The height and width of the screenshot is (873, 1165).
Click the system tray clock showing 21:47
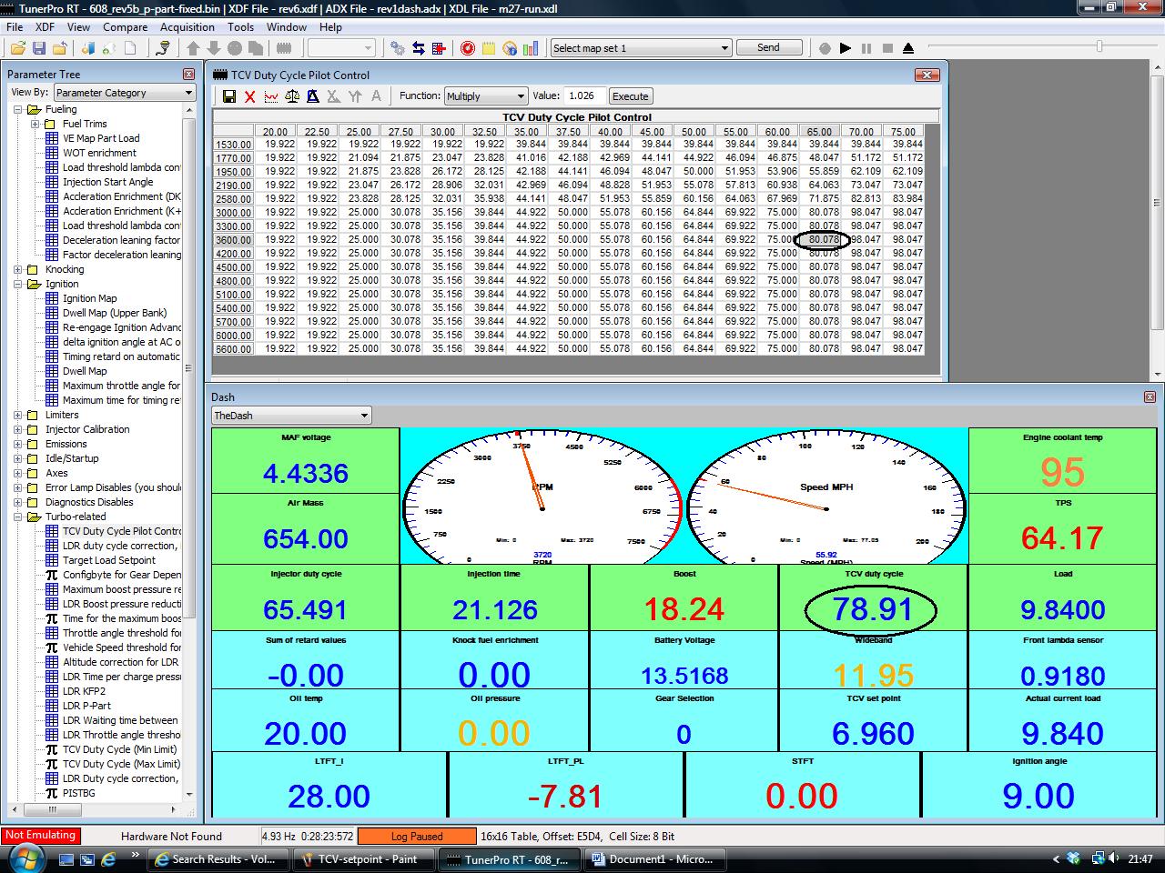point(1140,858)
